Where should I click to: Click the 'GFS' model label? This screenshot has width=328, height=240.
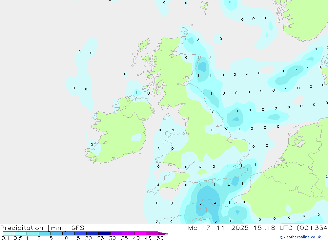(78, 228)
